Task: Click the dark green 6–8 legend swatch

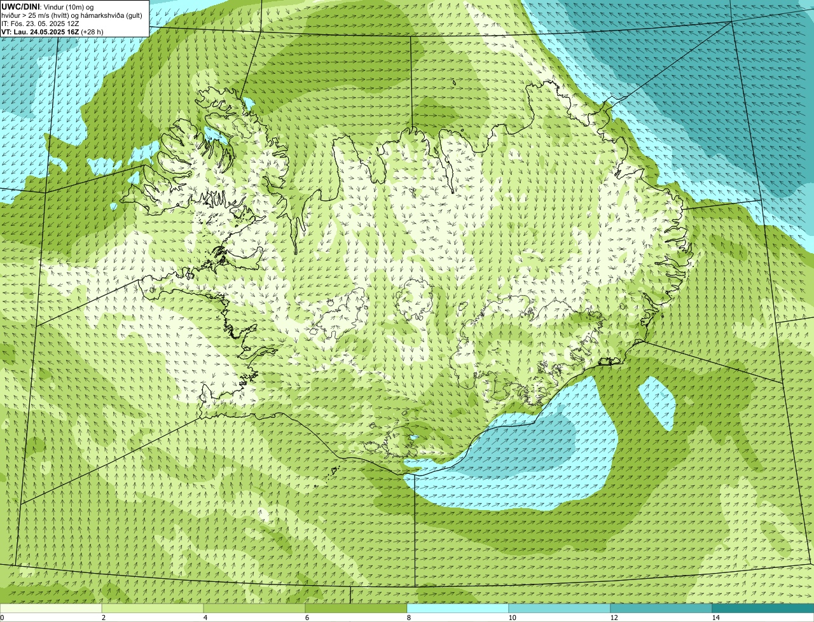Action: click(x=356, y=609)
